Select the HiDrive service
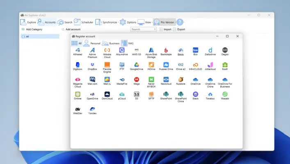 tap(151, 66)
